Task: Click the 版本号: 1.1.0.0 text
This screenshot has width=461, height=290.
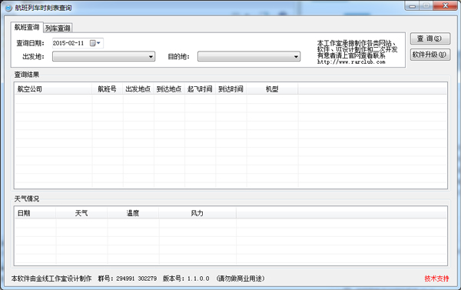Action: [x=186, y=278]
